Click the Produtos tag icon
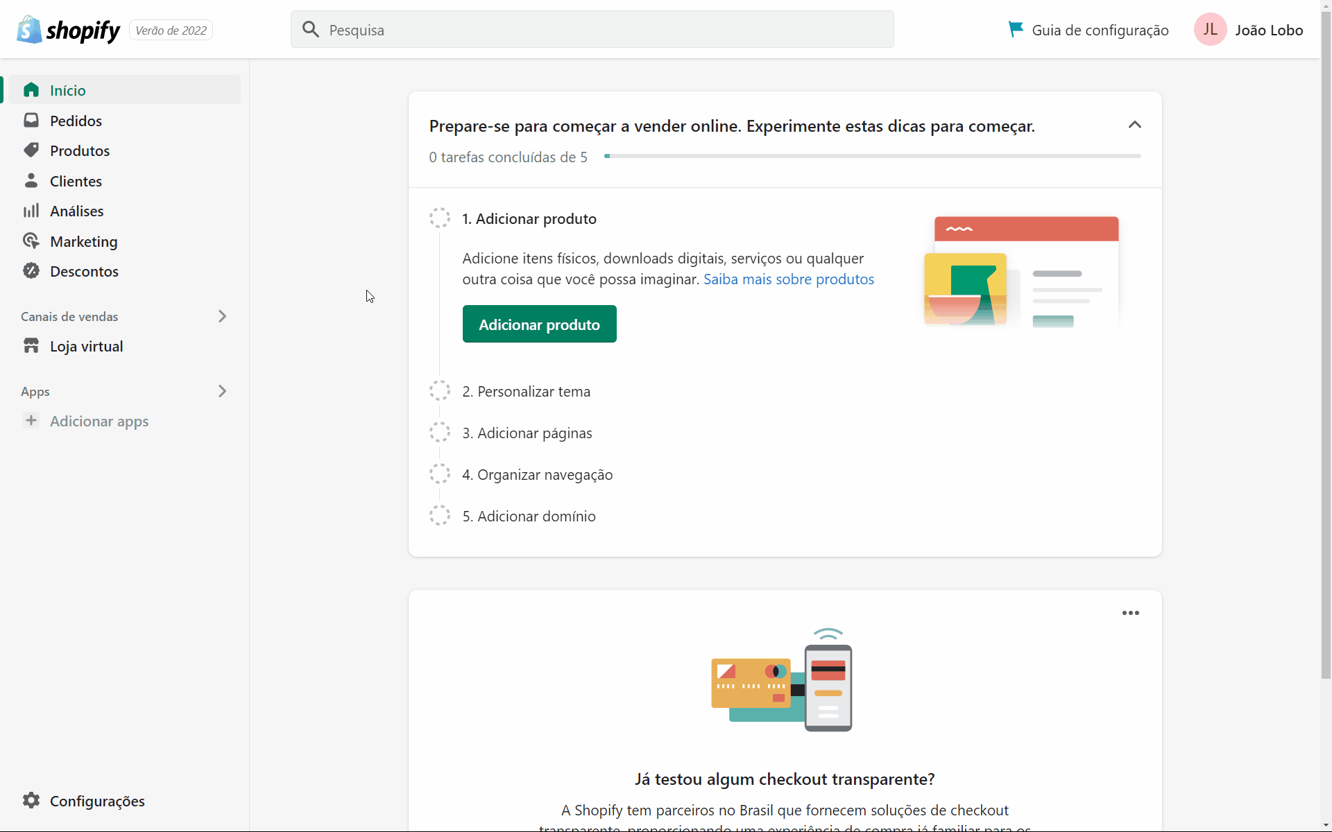 click(x=31, y=150)
